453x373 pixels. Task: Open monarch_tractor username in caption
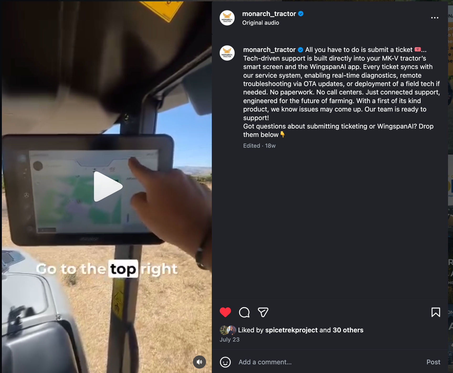pyautogui.click(x=269, y=50)
